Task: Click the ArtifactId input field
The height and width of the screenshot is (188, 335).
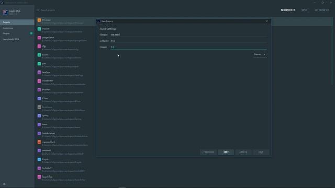Action: pyautogui.click(x=188, y=41)
